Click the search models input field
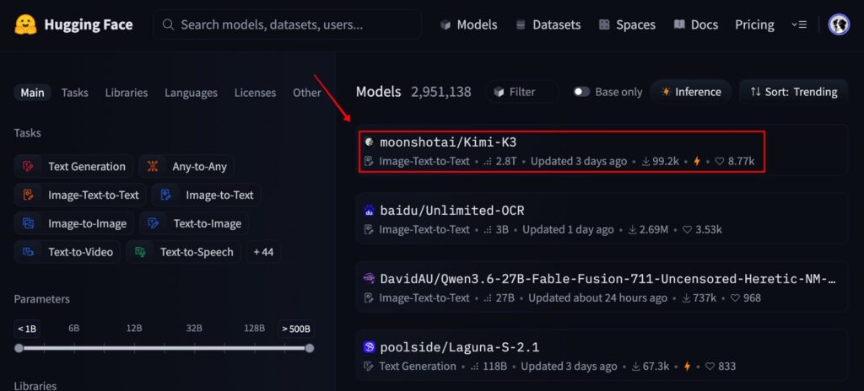The height and width of the screenshot is (391, 864). (288, 24)
